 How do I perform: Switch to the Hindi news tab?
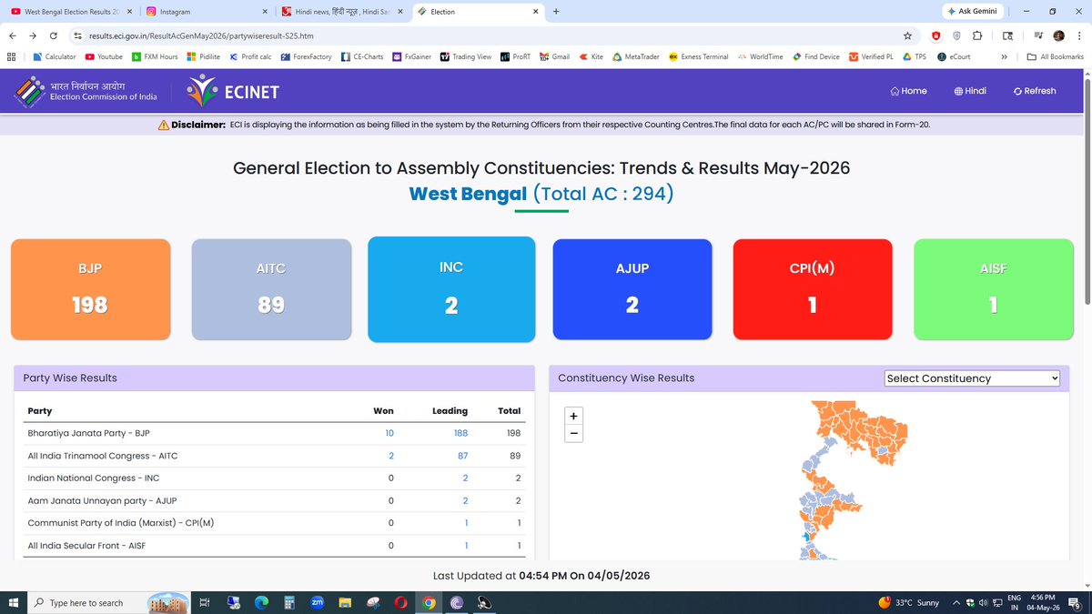tap(342, 12)
